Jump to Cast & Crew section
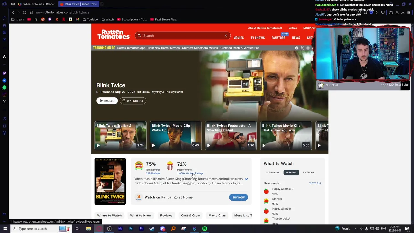Image resolution: width=414 pixels, height=233 pixels. pos(191,216)
